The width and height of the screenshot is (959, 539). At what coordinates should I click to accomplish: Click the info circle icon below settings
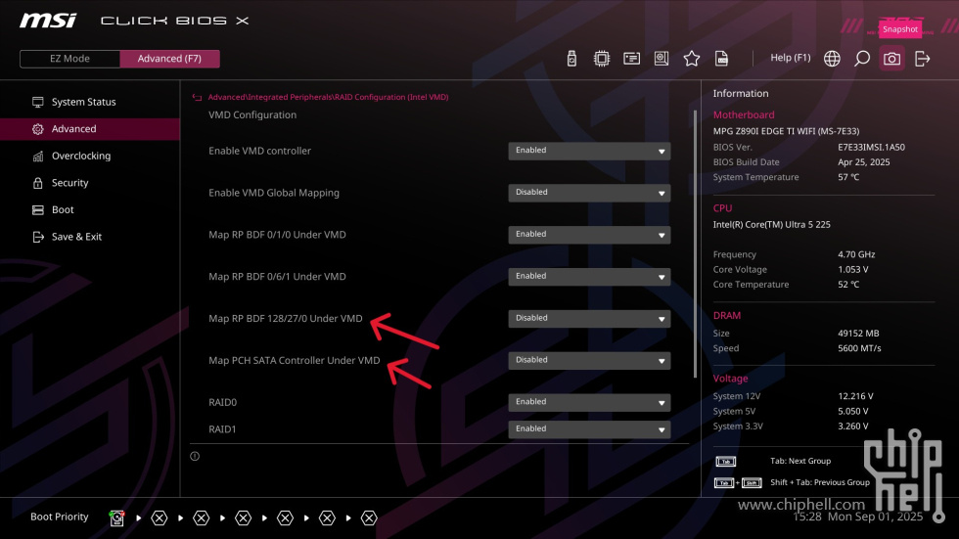tap(195, 457)
